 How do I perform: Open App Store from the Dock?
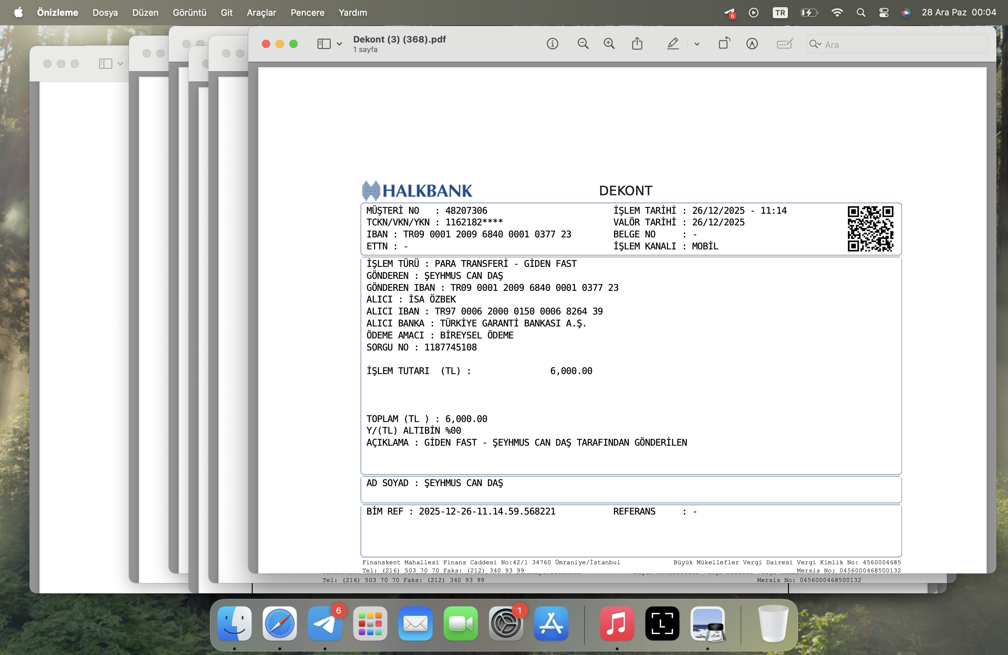551,623
